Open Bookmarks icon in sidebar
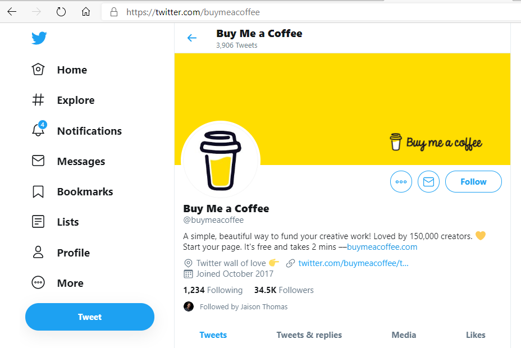Image resolution: width=521 pixels, height=348 pixels. 38,191
